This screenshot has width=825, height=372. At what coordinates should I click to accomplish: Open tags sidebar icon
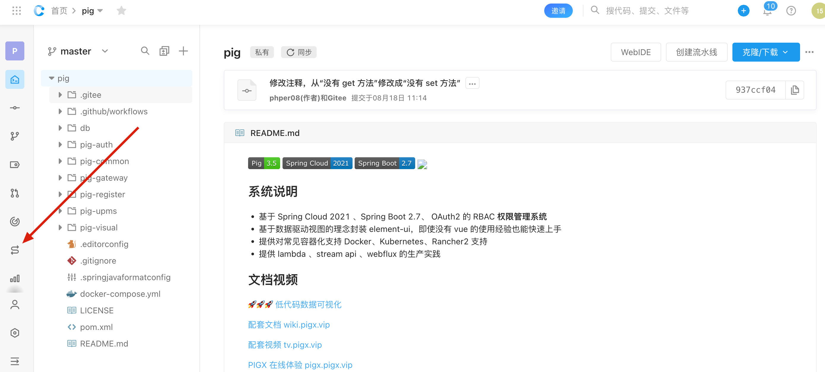point(15,165)
